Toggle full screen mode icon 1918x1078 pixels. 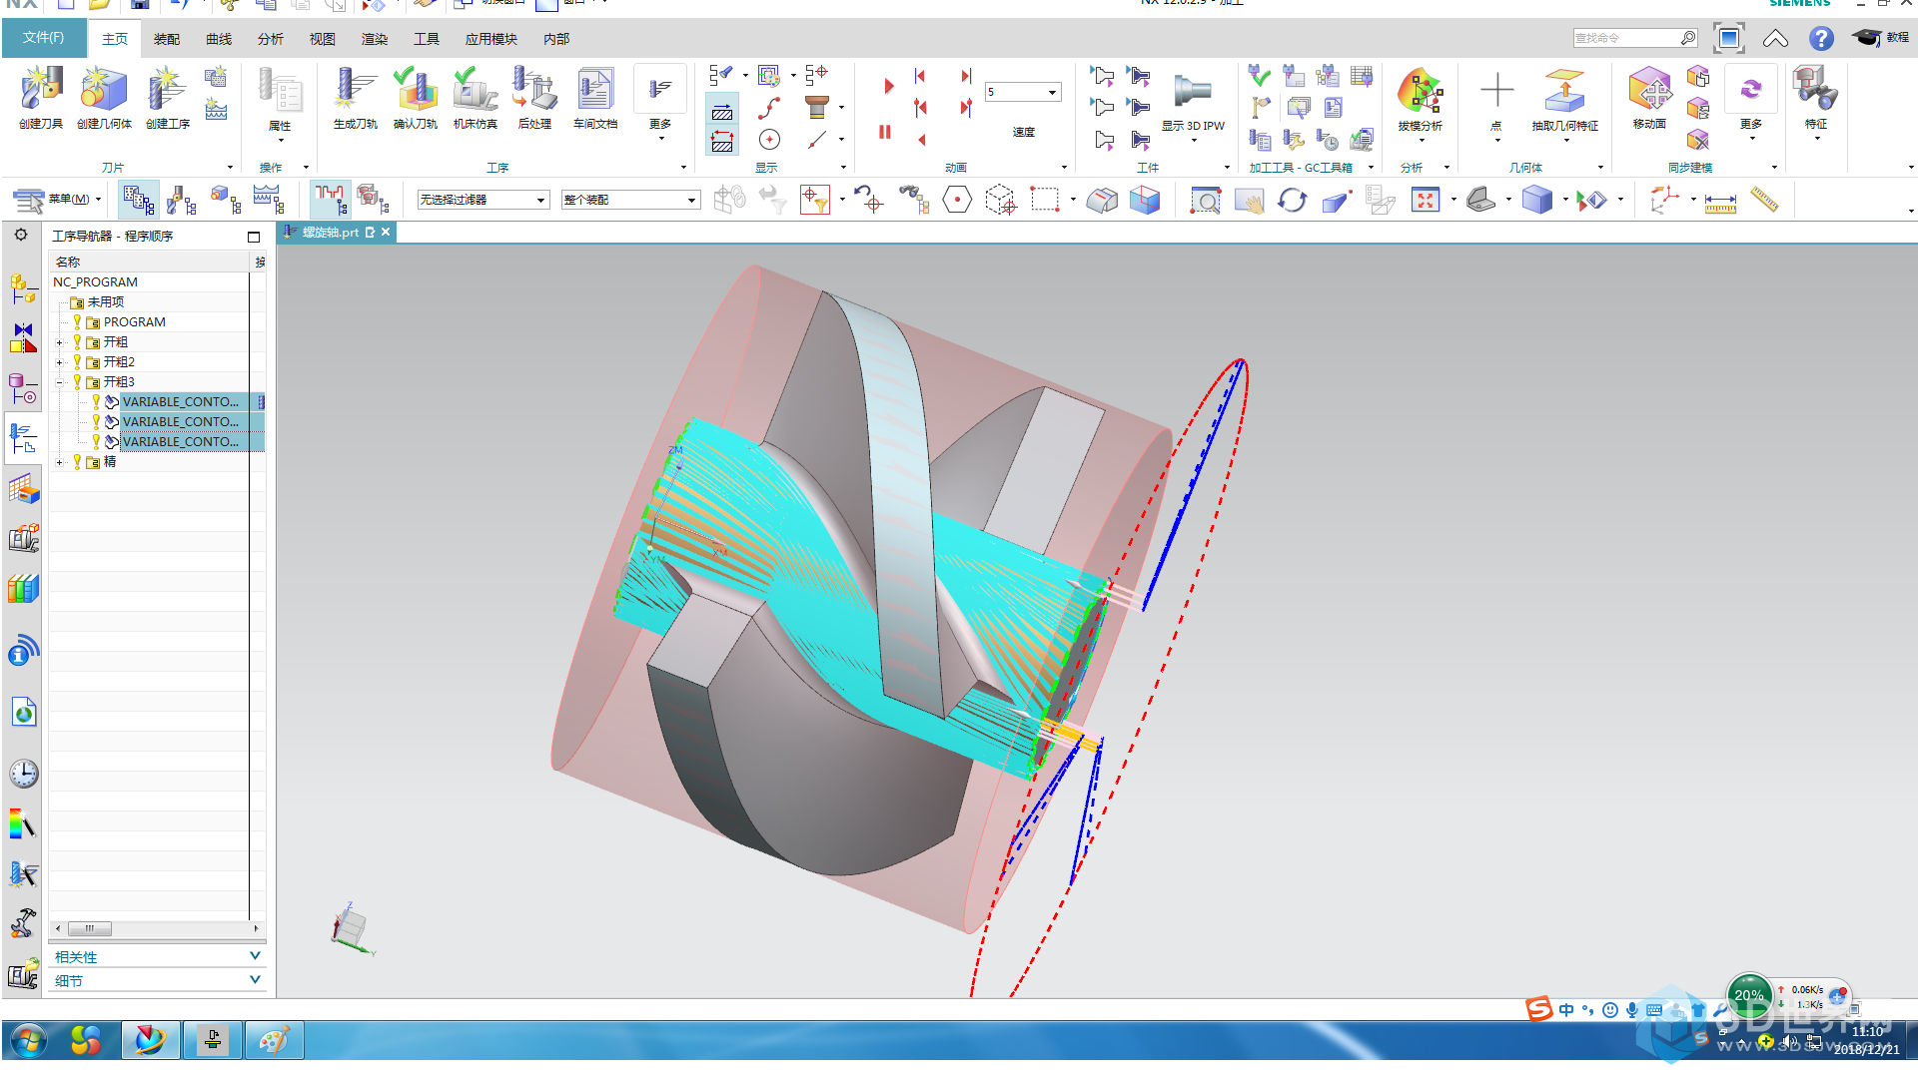pos(1728,38)
